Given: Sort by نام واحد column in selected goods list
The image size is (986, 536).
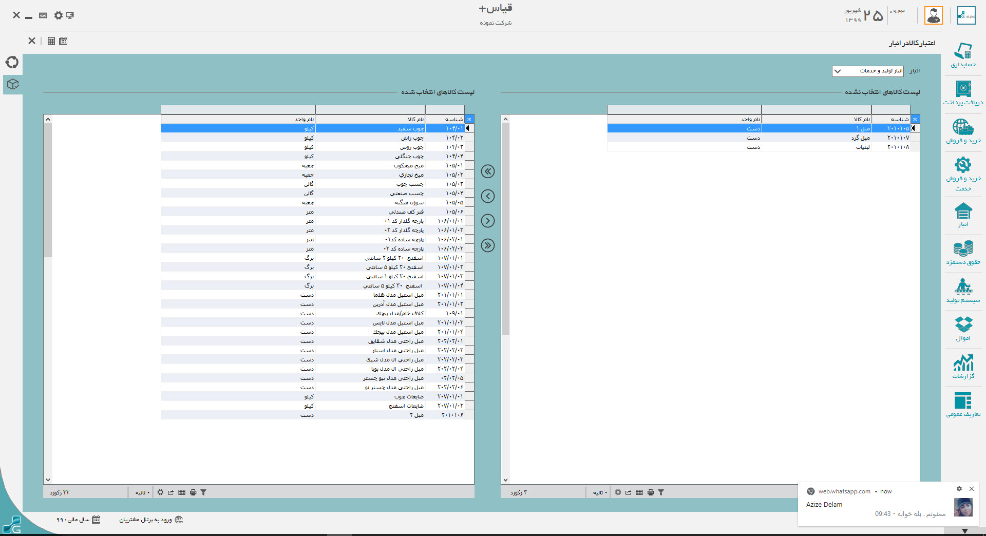Looking at the screenshot, I should point(238,119).
